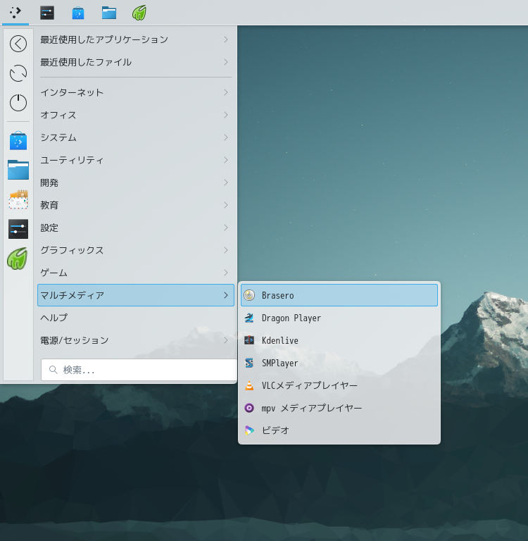
Task: Click the restart circular-arrows icon in the sidebar
Action: 18,73
